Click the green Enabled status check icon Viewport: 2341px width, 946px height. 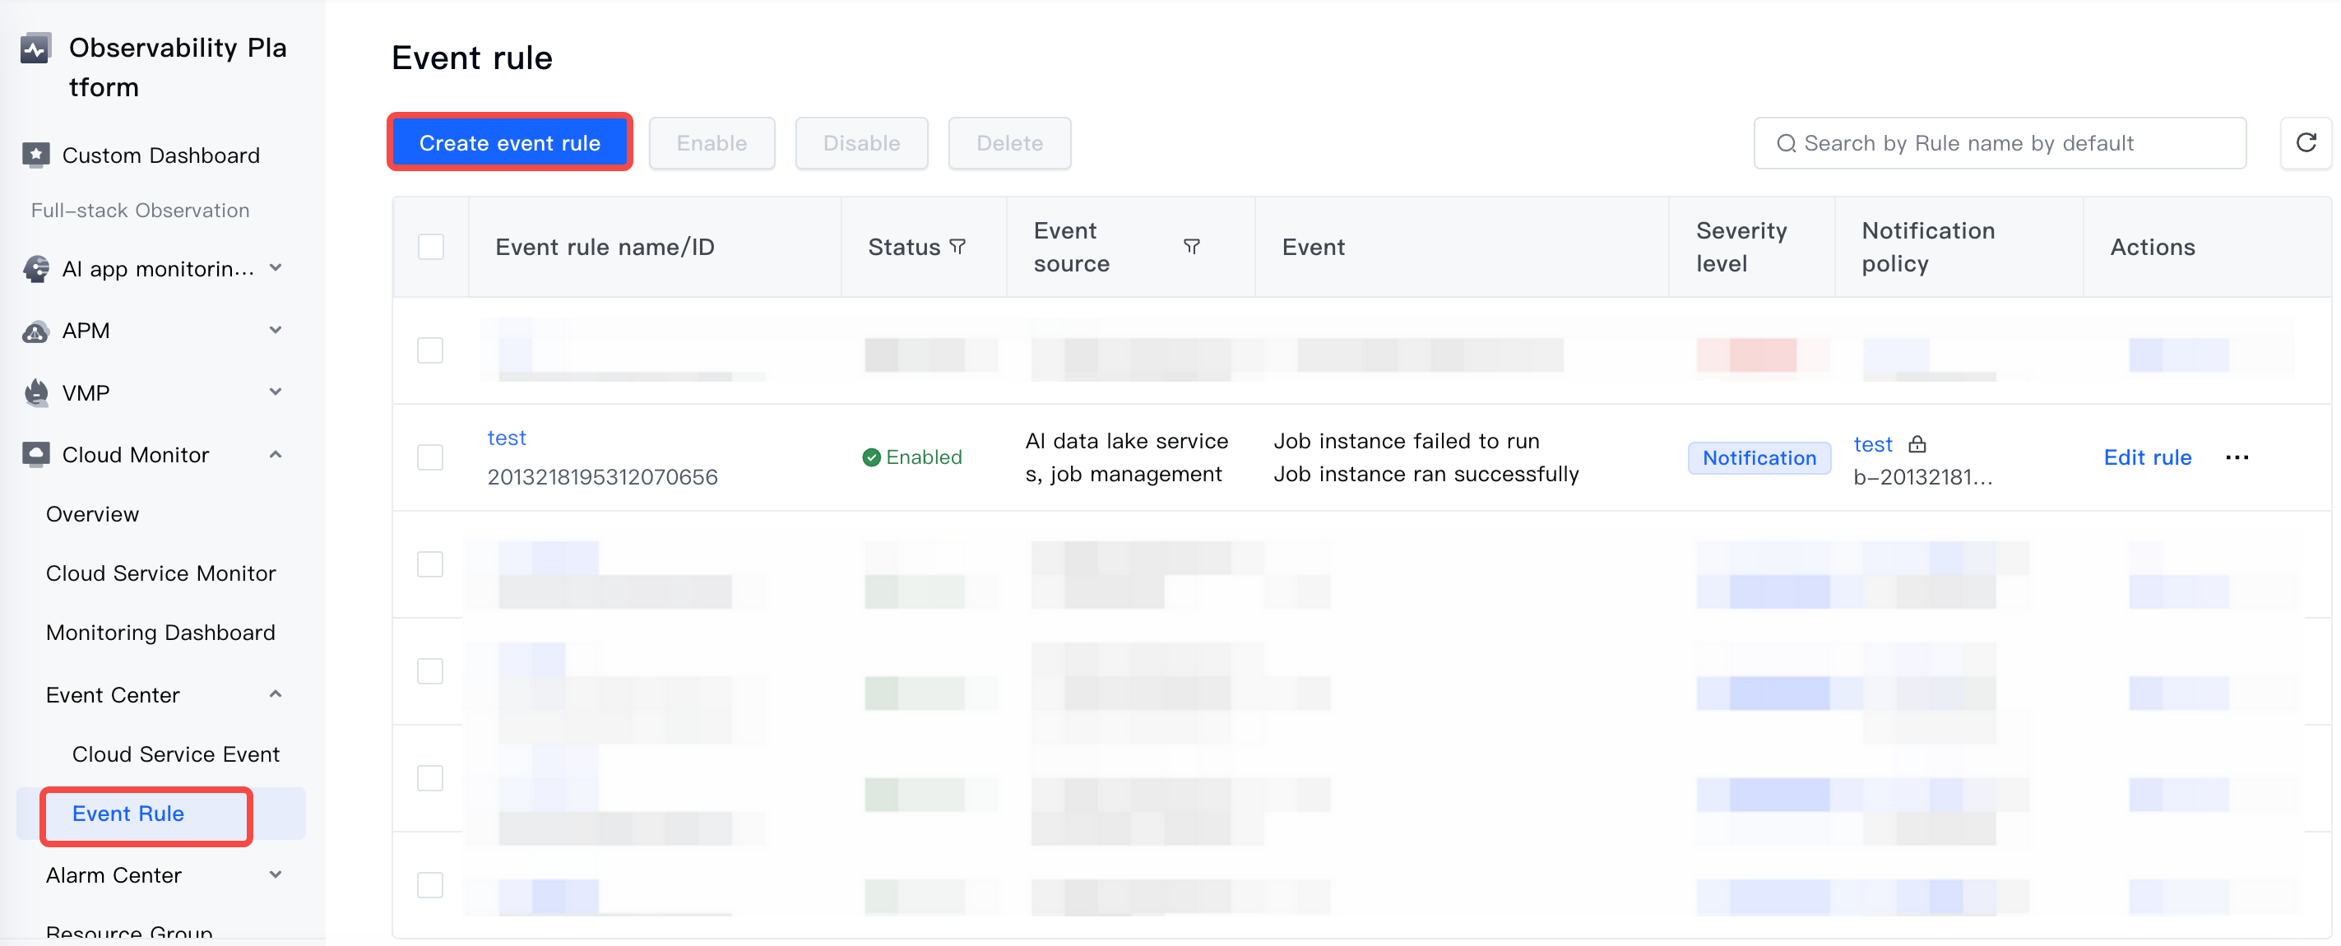coord(870,457)
